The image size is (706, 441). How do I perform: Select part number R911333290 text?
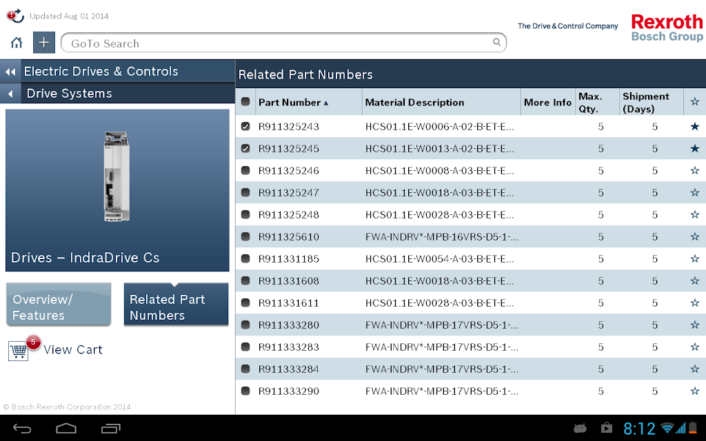pyautogui.click(x=289, y=391)
